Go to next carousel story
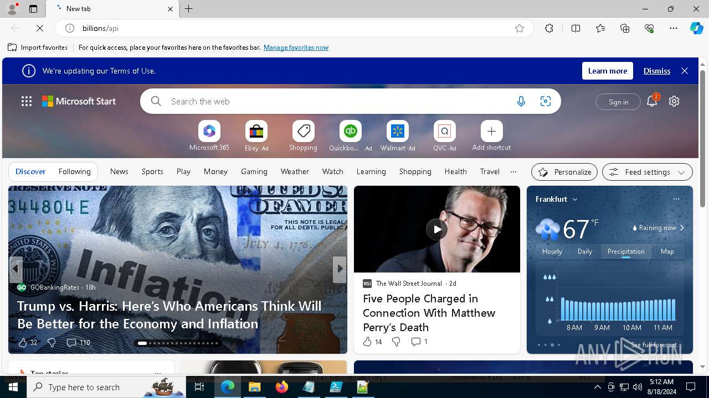The image size is (709, 398). [x=340, y=269]
